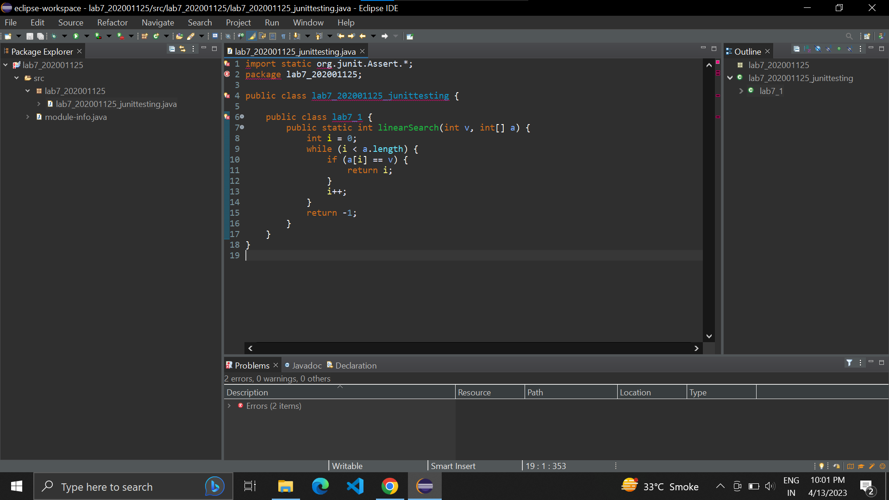Image resolution: width=889 pixels, height=500 pixels.
Task: Switch to the Declaration tab
Action: [x=352, y=366]
